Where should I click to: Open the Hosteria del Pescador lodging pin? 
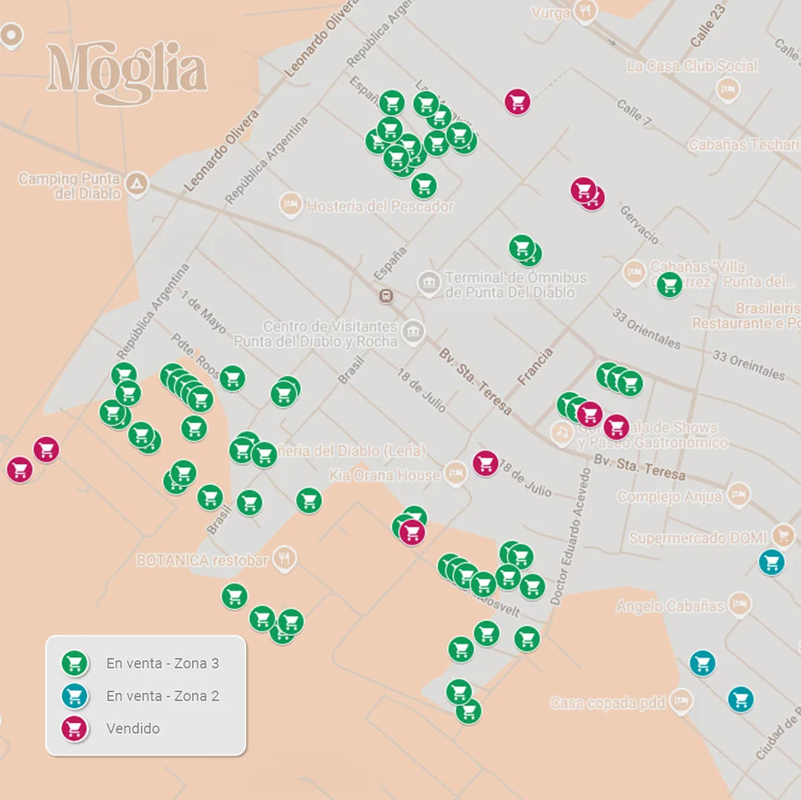pos(290,204)
